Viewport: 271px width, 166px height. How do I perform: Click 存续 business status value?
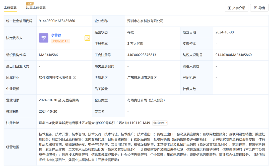click(x=131, y=32)
